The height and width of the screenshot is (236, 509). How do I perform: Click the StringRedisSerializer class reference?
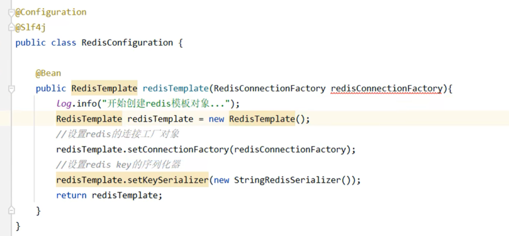(287, 180)
